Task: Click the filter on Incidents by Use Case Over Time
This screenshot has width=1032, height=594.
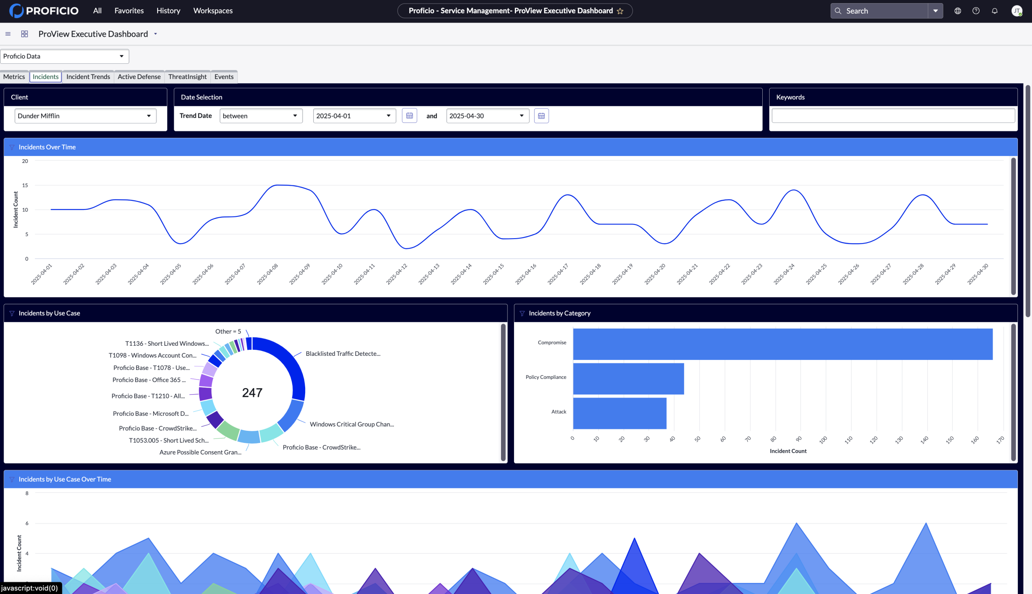Action: pos(12,480)
